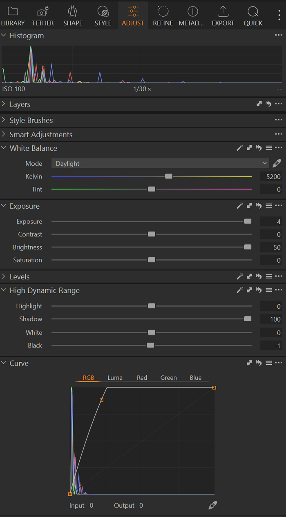Open the Export tool tab
Image resolution: width=286 pixels, height=517 pixels.
click(223, 16)
